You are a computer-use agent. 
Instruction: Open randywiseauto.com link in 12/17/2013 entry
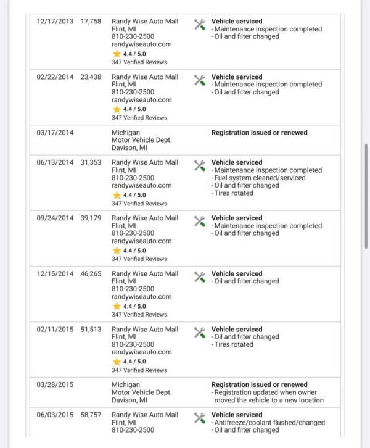coord(141,44)
